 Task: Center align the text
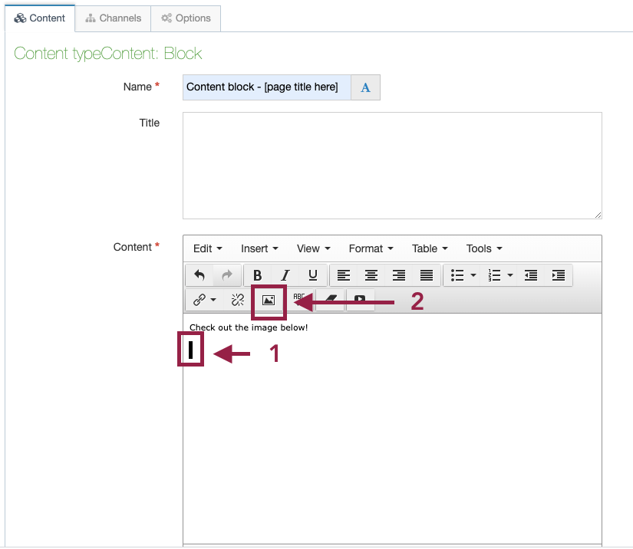pos(371,275)
